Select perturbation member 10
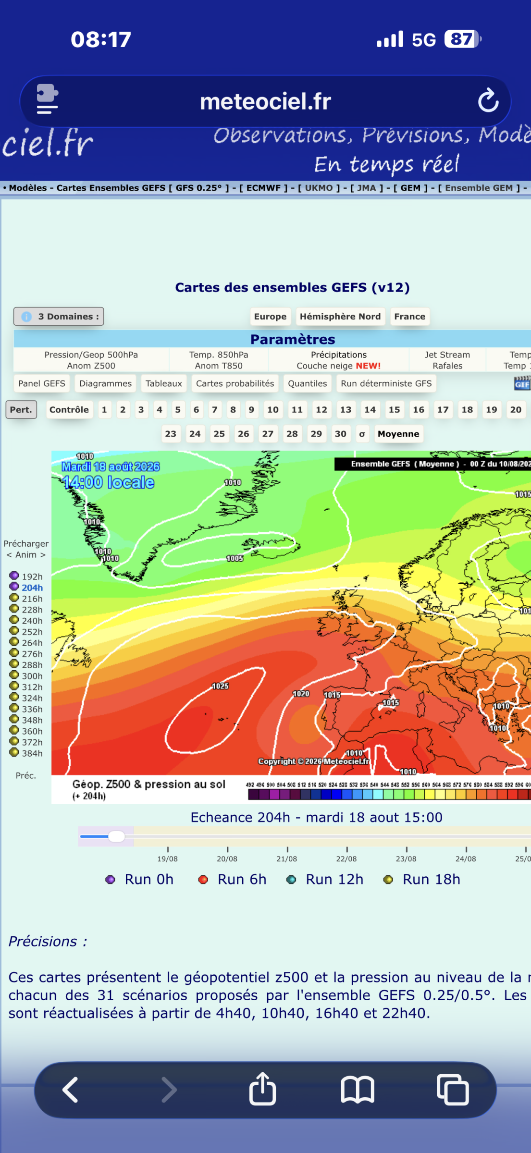The width and height of the screenshot is (531, 1153). pos(273,410)
